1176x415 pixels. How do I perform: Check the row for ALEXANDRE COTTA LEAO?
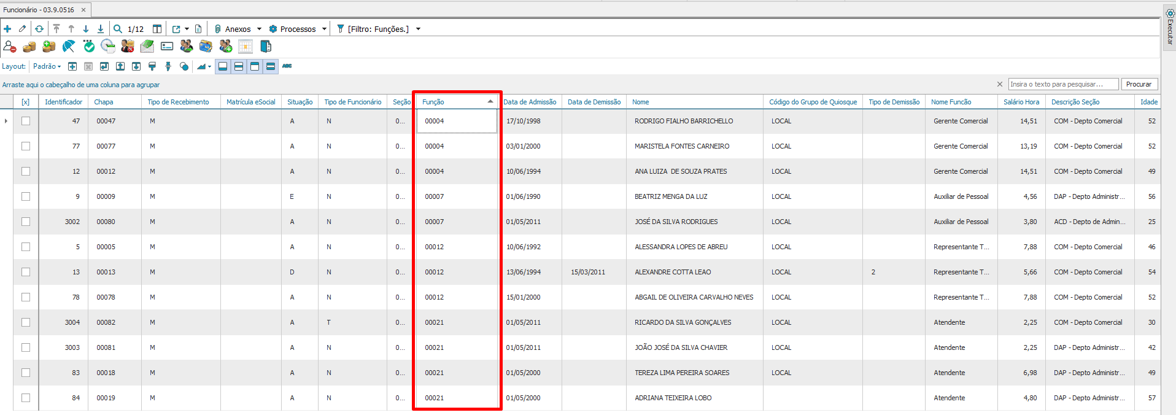pyautogui.click(x=26, y=272)
